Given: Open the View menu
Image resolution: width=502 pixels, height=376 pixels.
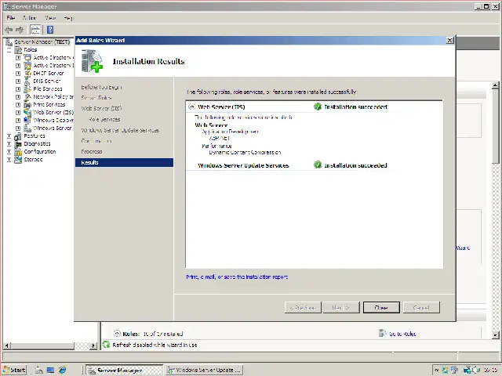Looking at the screenshot, I should pyautogui.click(x=50, y=18).
